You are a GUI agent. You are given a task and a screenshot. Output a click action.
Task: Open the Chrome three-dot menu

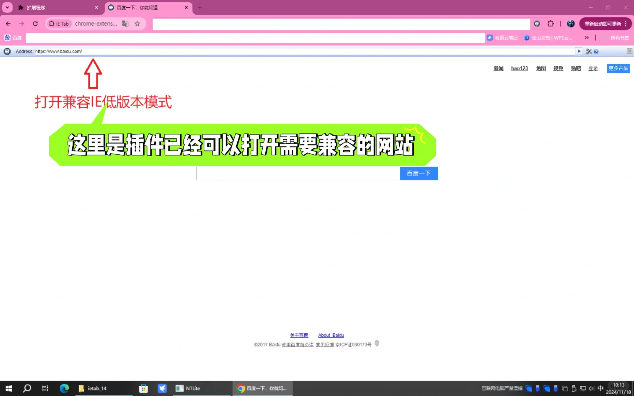tap(626, 23)
